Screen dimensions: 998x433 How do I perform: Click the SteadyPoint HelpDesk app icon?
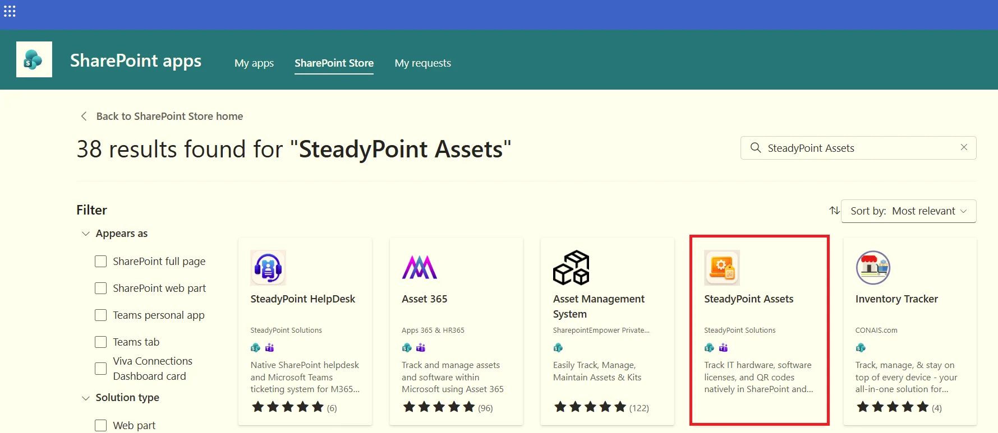[268, 268]
